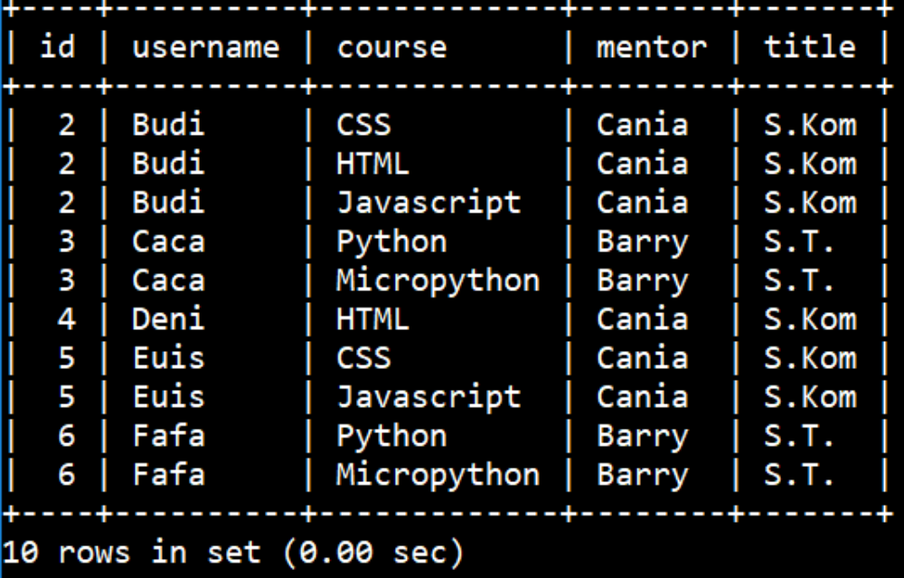This screenshot has height=578, width=904.
Task: Click the '10 rows in set' status text
Action: (132, 552)
